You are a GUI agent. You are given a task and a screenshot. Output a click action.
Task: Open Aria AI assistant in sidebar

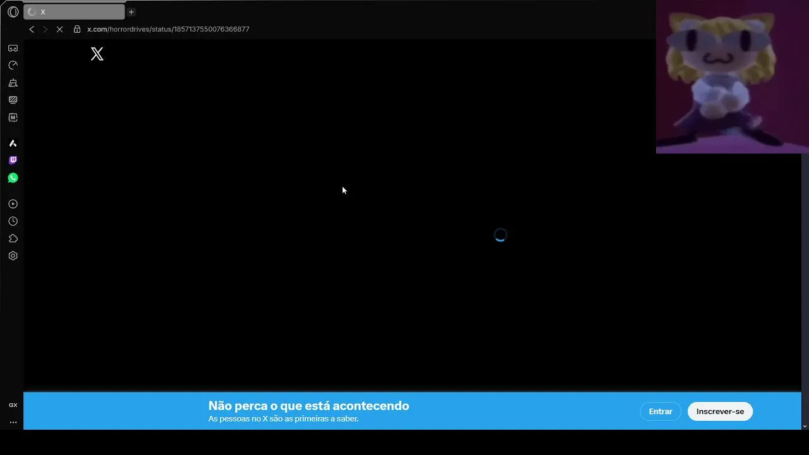pos(13,143)
